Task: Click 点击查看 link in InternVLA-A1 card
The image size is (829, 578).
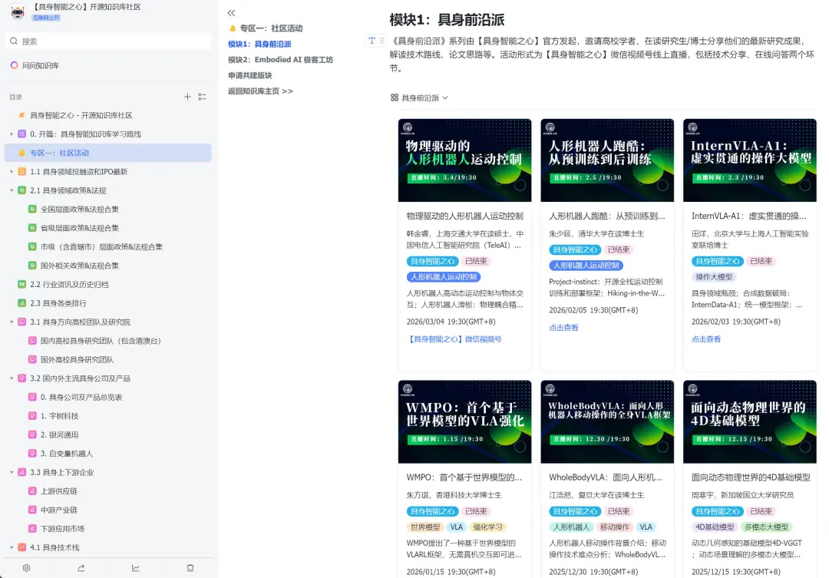Action: 706,339
